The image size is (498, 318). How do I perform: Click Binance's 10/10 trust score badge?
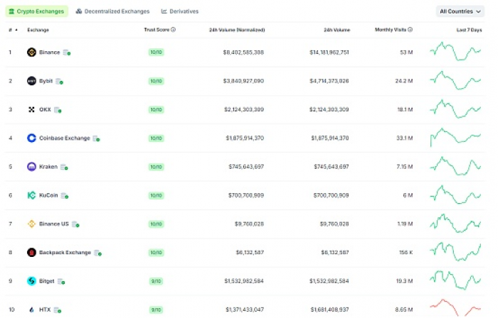point(156,53)
